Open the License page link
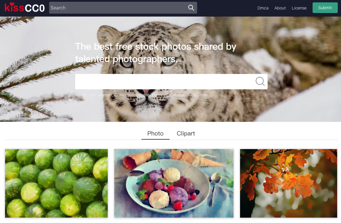The height and width of the screenshot is (223, 341). tap(299, 8)
